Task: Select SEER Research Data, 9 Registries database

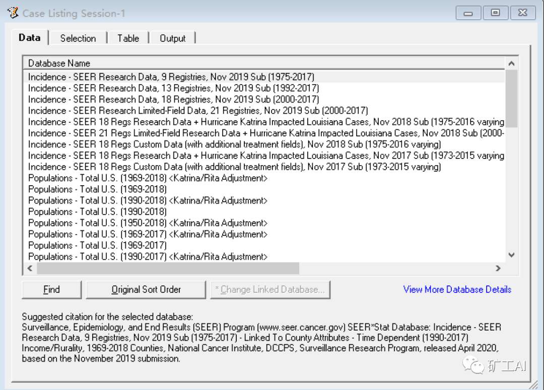Action: [x=264, y=76]
